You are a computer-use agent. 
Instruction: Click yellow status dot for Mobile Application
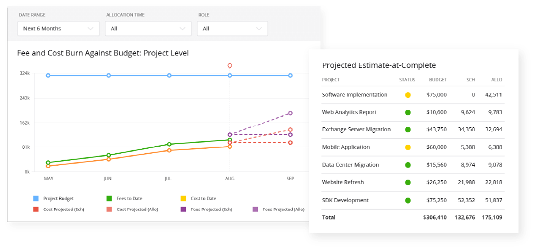pos(407,147)
